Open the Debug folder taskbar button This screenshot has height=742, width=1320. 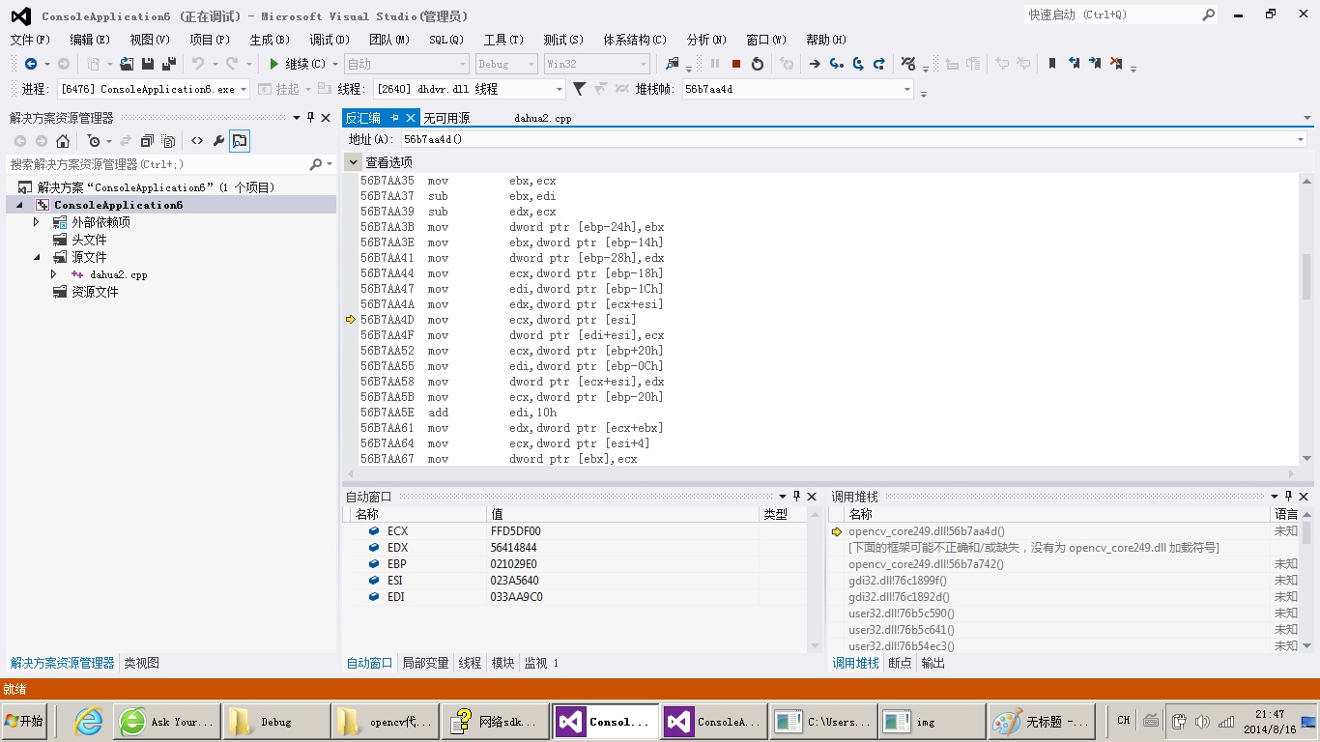point(276,721)
